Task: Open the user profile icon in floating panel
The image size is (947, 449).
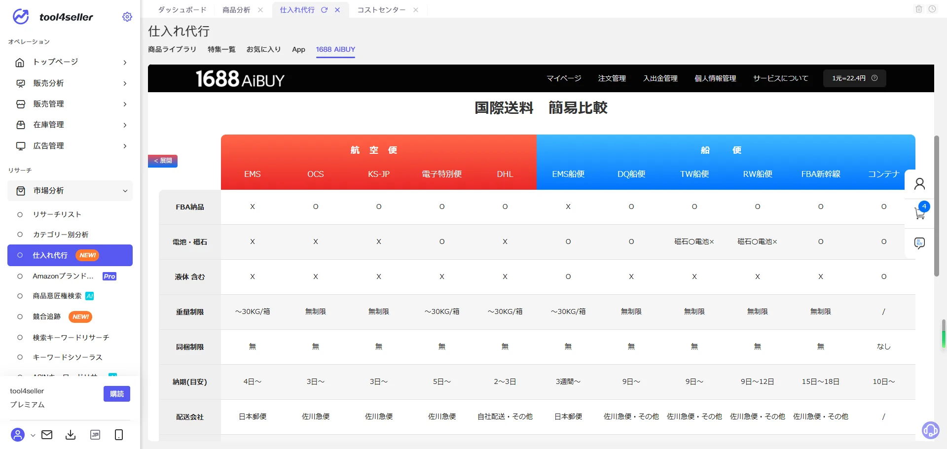Action: (919, 184)
